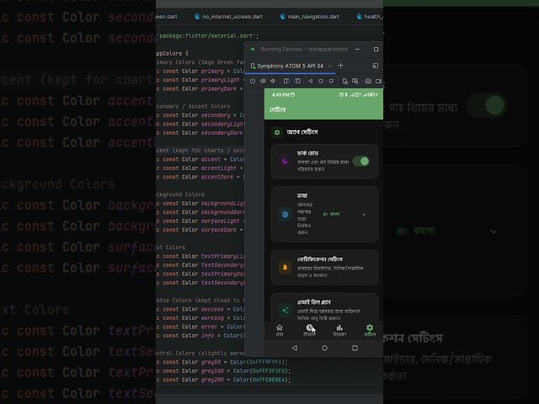This screenshot has height=404, width=539.
Task: Click the 'secondaryDark' constant in editor
Action: [222, 133]
